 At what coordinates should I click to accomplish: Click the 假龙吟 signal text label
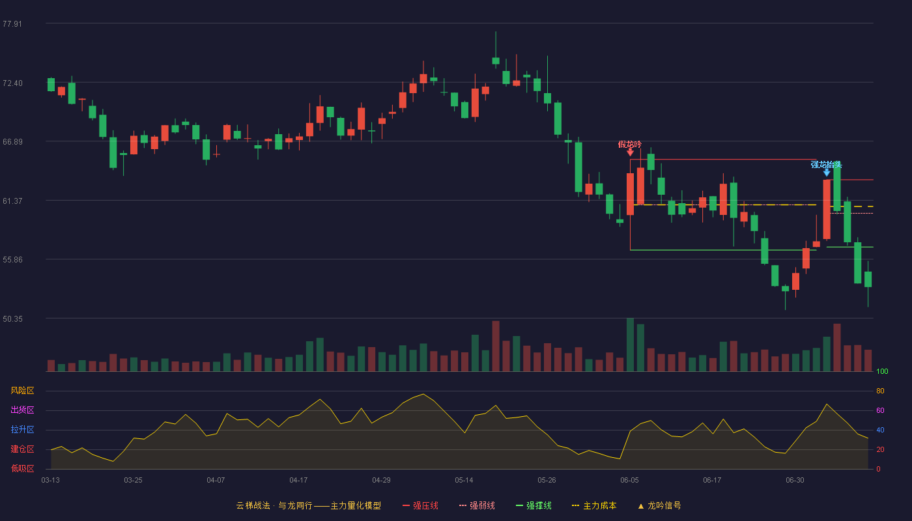tap(630, 144)
